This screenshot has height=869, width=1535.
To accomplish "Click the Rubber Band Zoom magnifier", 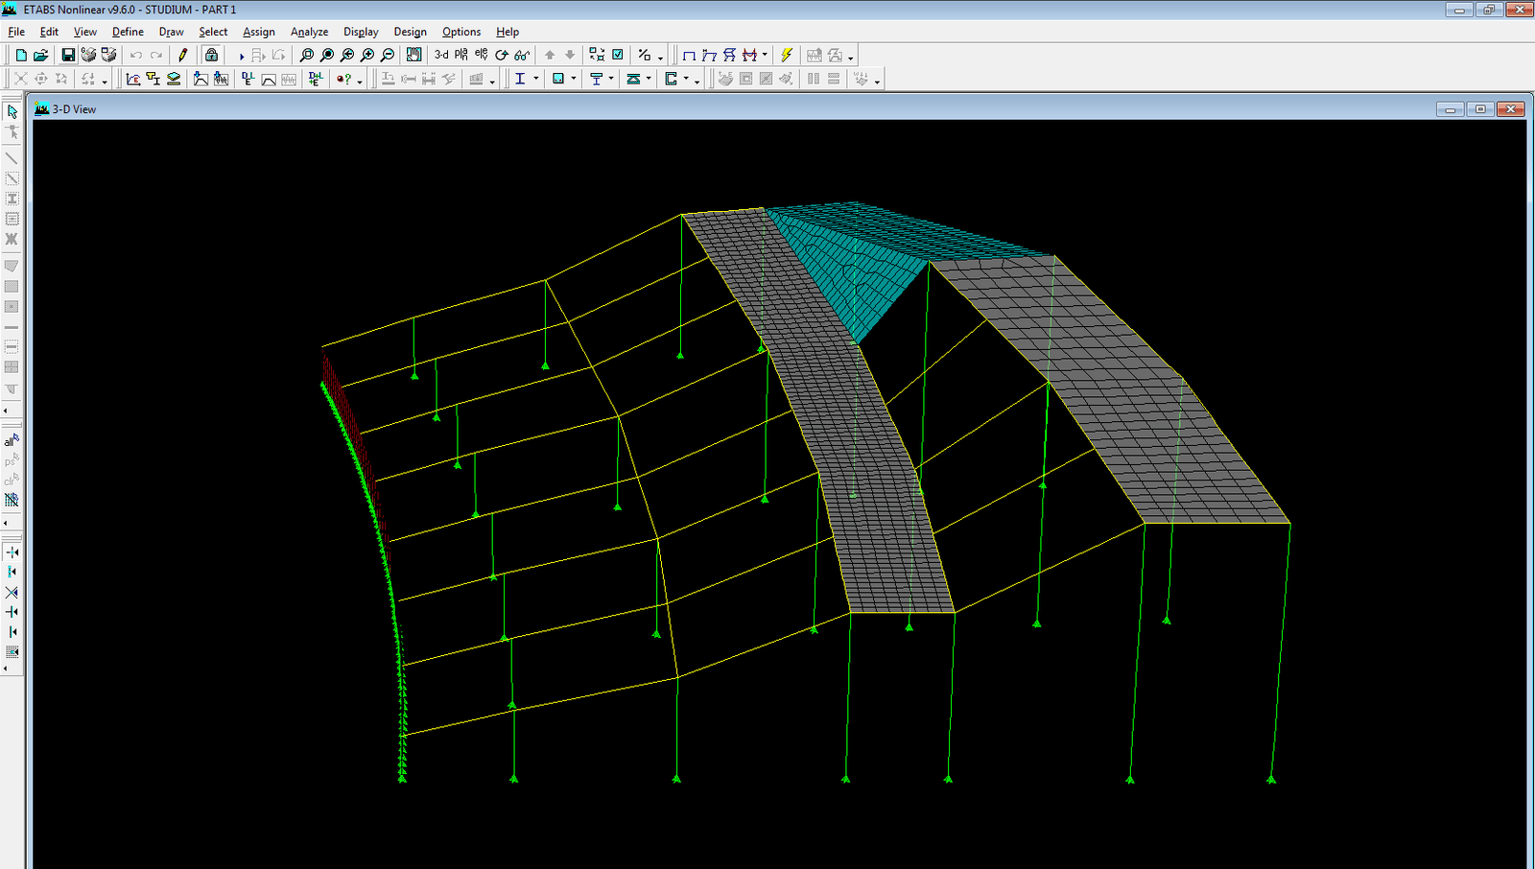I will [307, 56].
